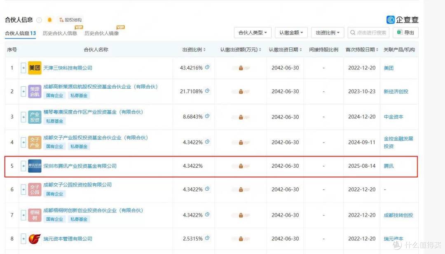This screenshot has height=254, width=445.
Task: Open the 出资比例 dropdown filter
Action: coord(328,32)
